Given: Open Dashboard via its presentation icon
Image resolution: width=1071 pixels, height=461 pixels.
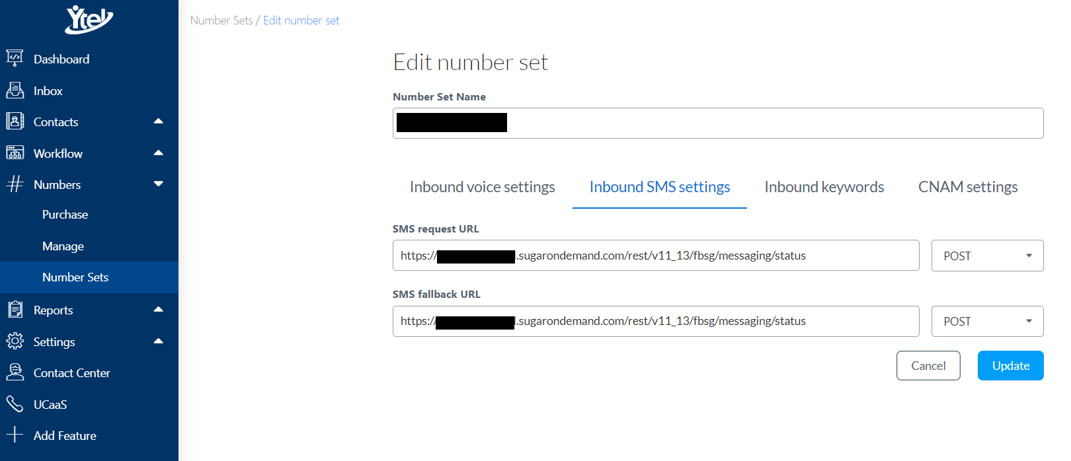Looking at the screenshot, I should [x=15, y=59].
